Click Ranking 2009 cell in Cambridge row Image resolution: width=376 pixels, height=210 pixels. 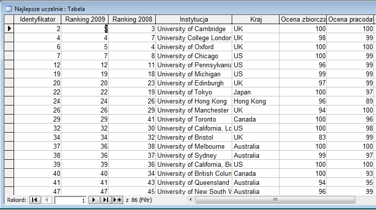point(85,29)
